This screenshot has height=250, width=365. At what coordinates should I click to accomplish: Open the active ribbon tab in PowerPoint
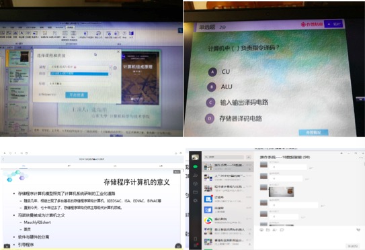point(70,27)
